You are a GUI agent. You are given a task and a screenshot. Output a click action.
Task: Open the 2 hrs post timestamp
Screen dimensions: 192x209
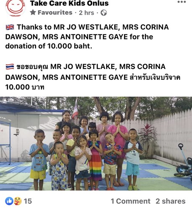click(86, 13)
